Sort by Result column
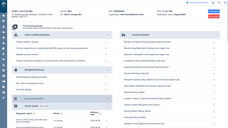228x128 pixels. coord(61,113)
